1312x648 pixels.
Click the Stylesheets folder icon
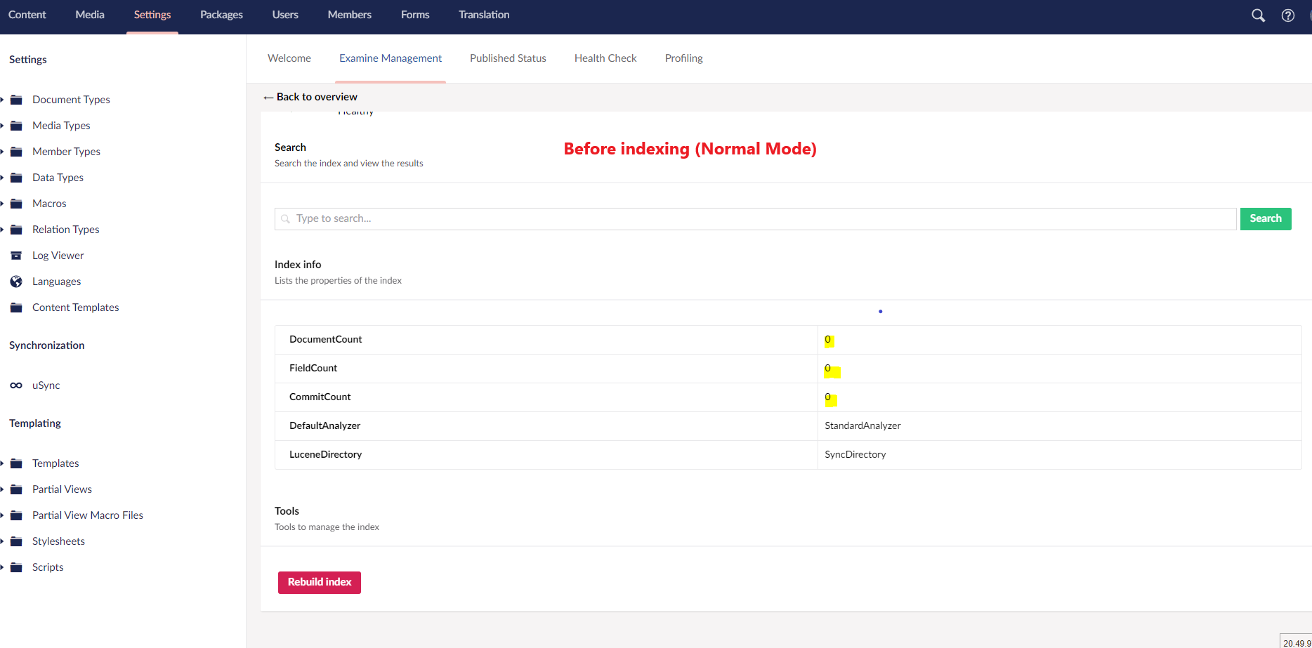pos(16,541)
